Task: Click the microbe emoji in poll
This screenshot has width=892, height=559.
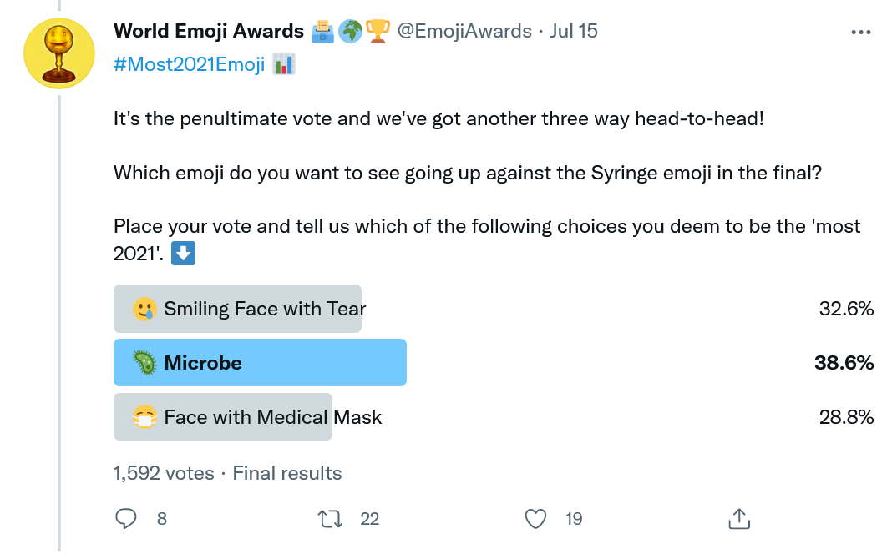Action: (x=144, y=363)
